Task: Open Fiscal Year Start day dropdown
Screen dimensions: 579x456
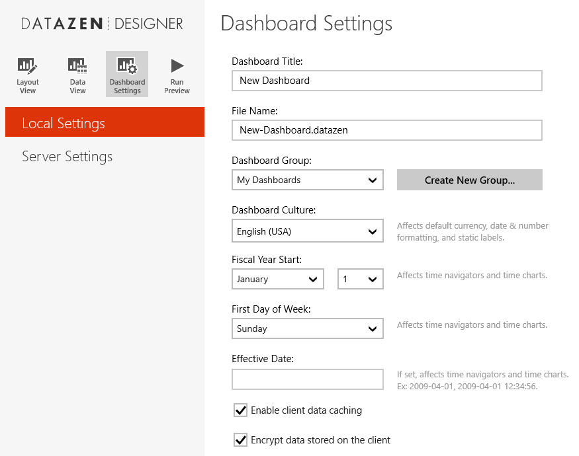Action: [x=361, y=279]
